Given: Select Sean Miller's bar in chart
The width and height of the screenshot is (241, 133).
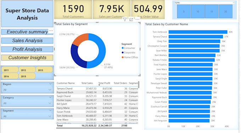Looking at the screenshot, I should click(x=194, y=51).
